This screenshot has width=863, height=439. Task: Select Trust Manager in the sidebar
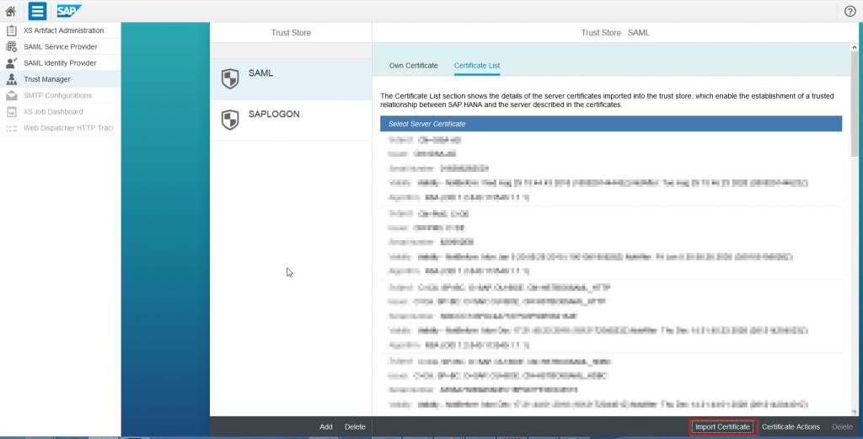coord(61,79)
